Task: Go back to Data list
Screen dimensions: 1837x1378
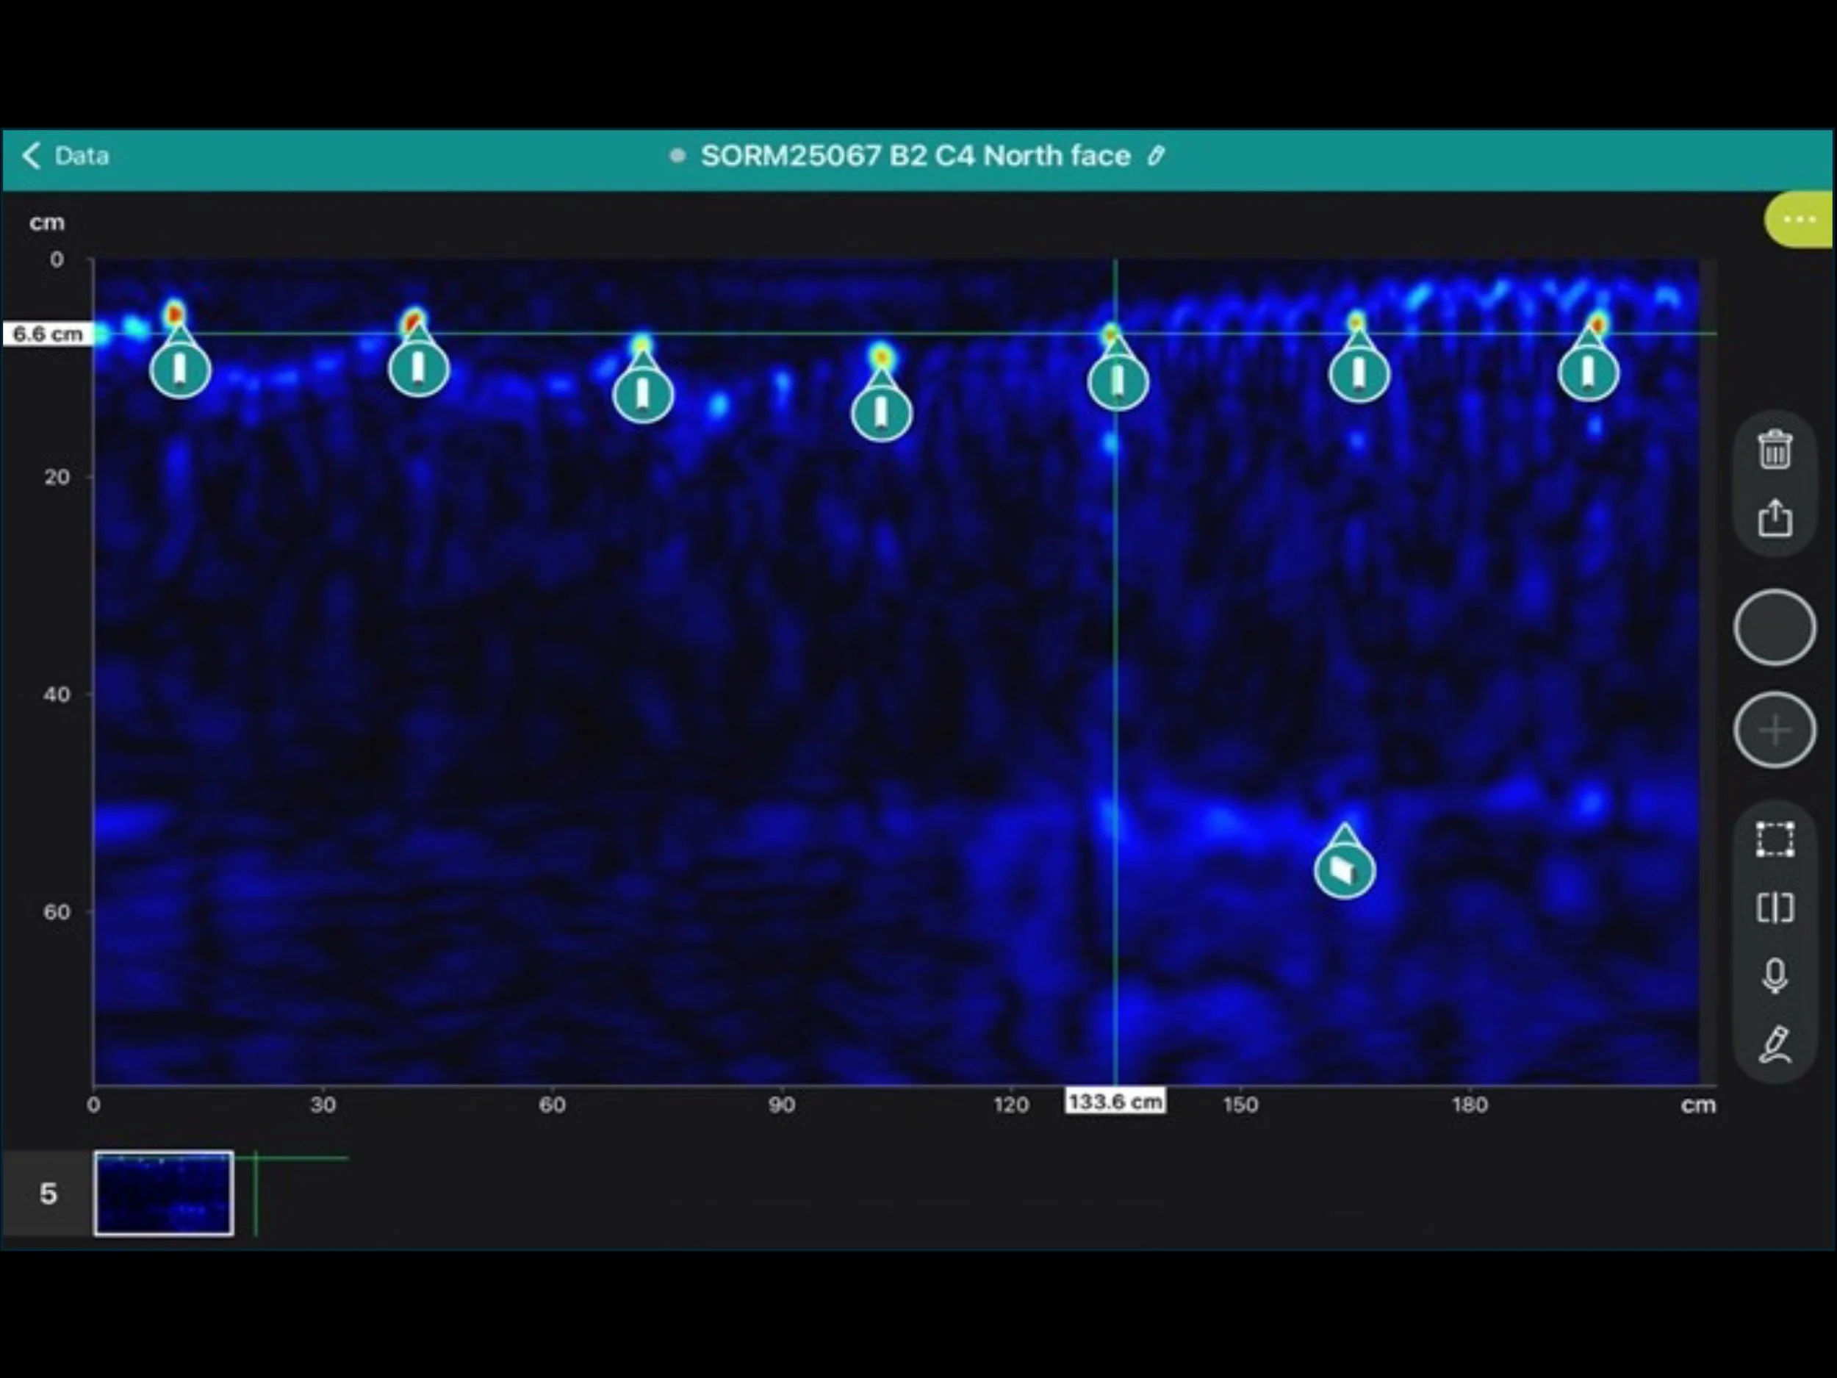Action: coord(65,156)
